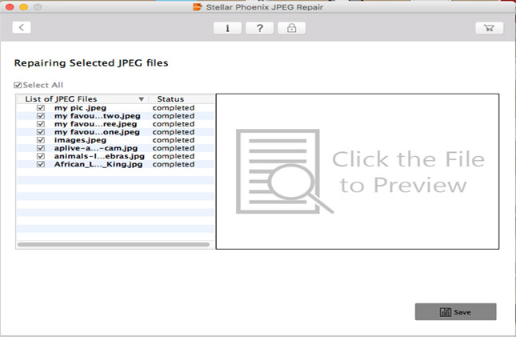This screenshot has width=516, height=337.
Task: Uncheck the 'images.jpeg' checkbox
Action: pos(41,140)
